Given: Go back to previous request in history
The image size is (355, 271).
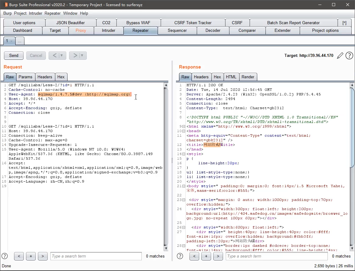Looking at the screenshot, I should pyautogui.click(x=55, y=55).
